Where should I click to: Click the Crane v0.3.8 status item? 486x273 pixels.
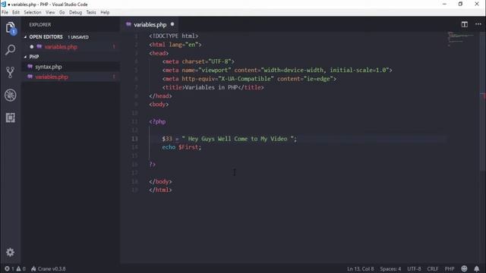pyautogui.click(x=49, y=268)
